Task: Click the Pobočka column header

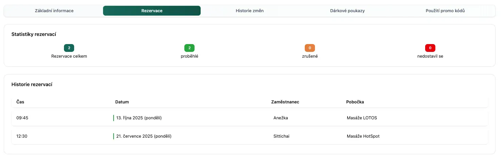Action: click(x=355, y=102)
